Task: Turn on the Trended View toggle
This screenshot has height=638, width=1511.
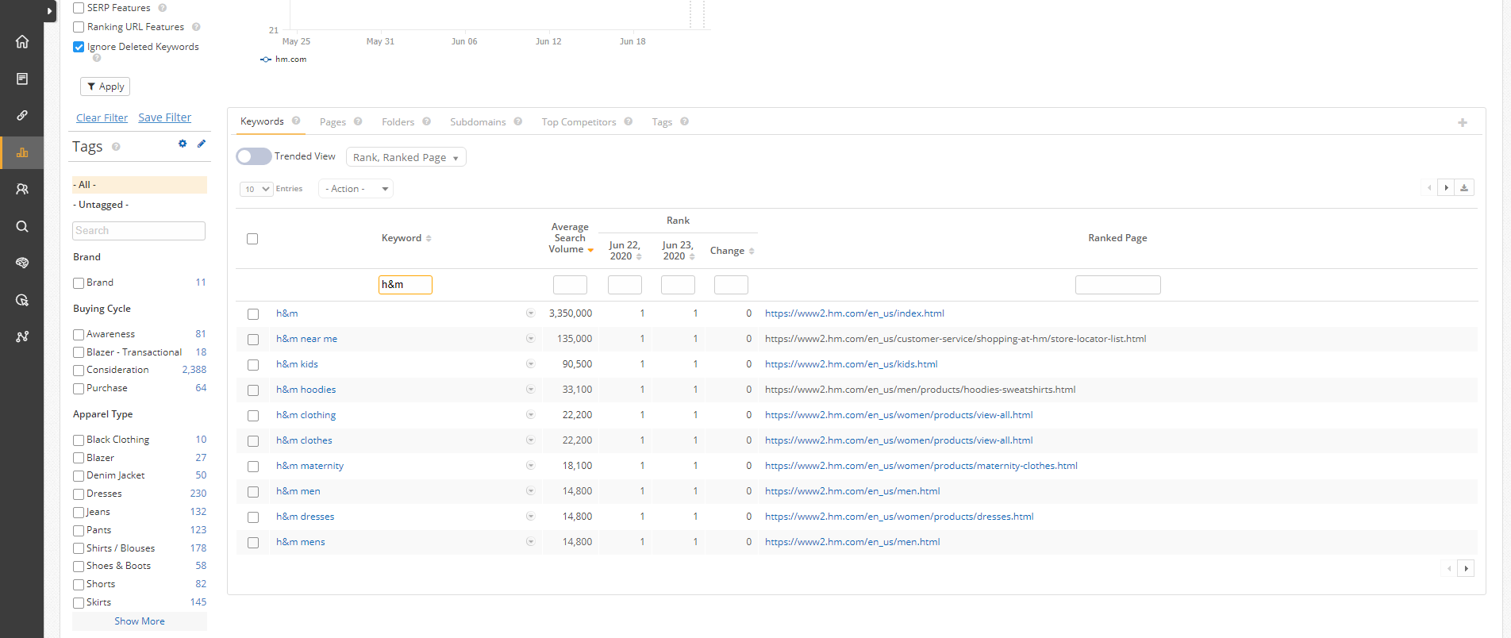Action: pyautogui.click(x=254, y=156)
